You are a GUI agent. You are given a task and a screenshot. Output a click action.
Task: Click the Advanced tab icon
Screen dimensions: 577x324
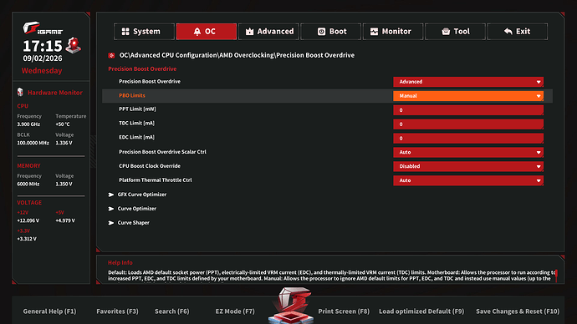pos(249,32)
